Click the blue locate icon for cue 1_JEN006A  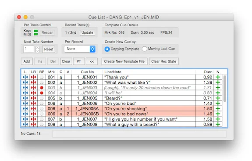(x=25, y=109)
